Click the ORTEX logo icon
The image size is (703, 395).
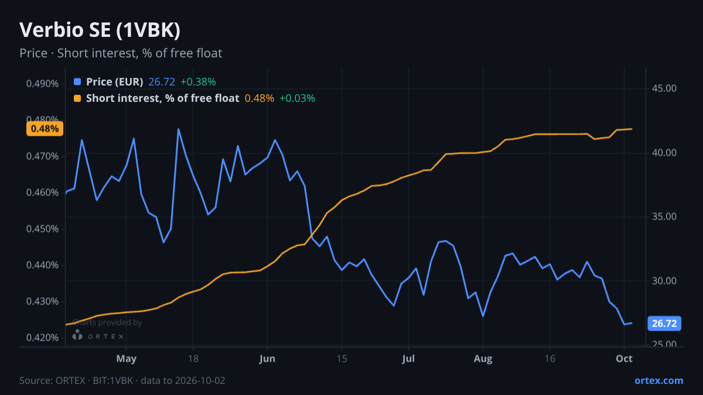coord(77,335)
